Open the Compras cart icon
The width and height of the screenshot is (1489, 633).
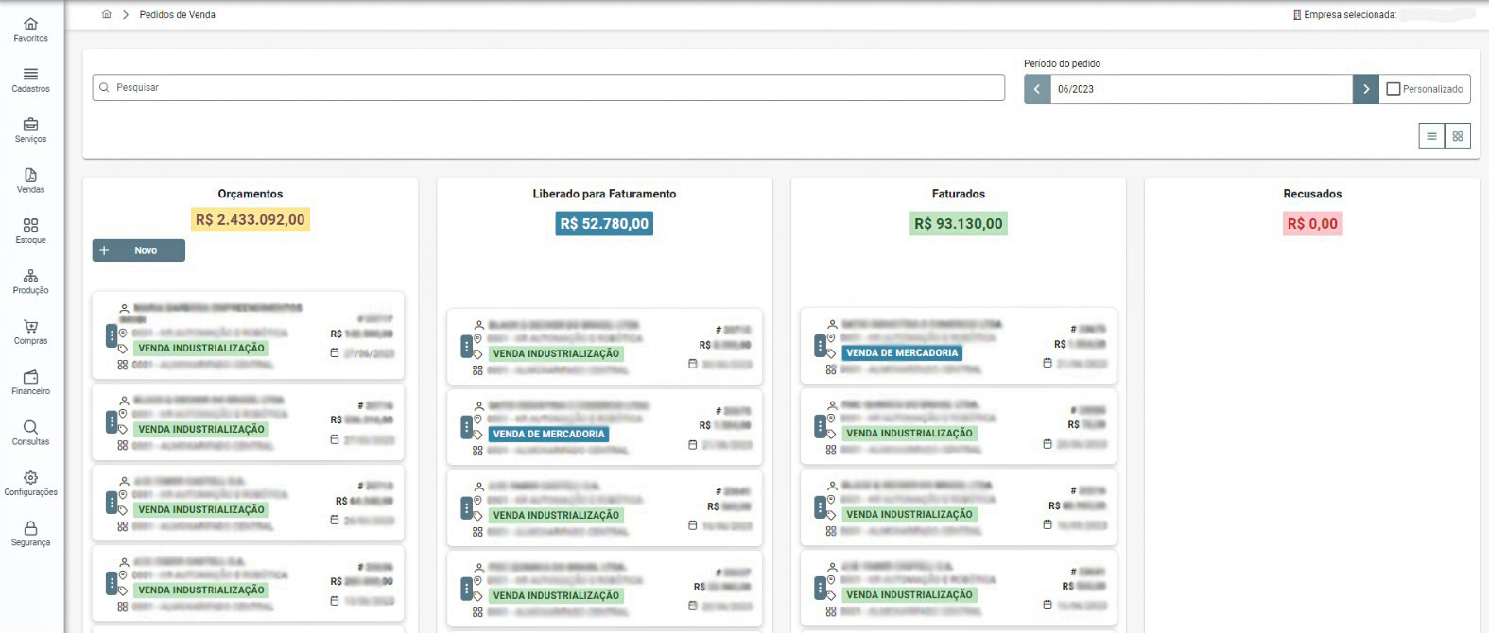[30, 328]
